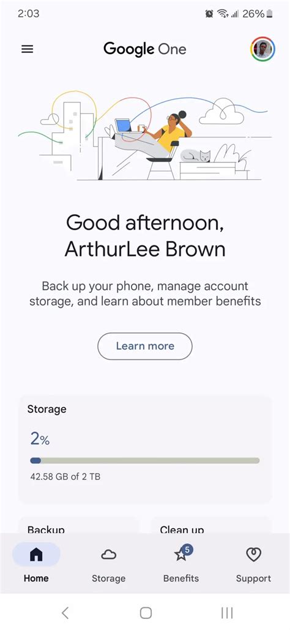
Task: Click the storage usage progress bar
Action: (x=145, y=461)
